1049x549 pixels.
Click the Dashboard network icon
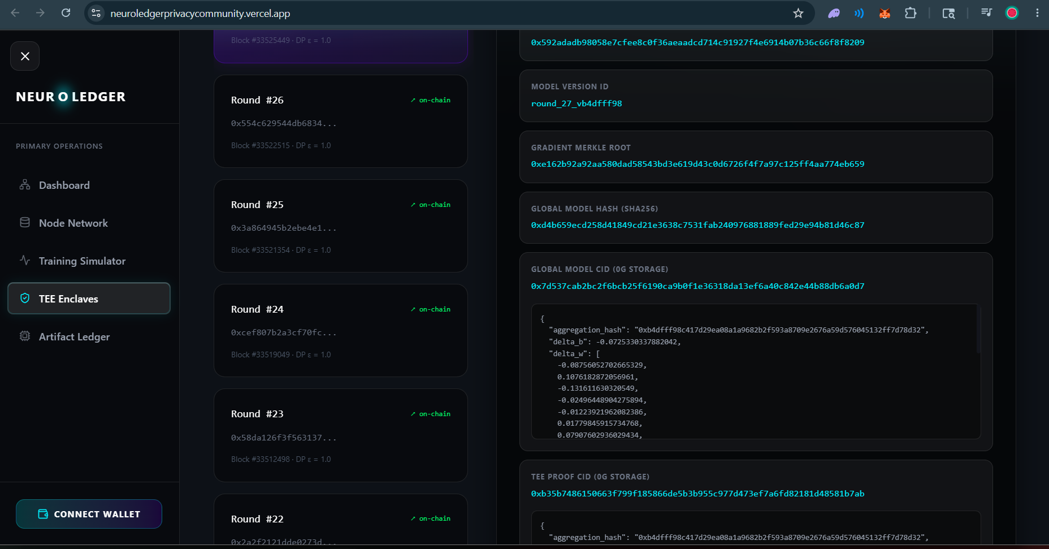coord(25,185)
